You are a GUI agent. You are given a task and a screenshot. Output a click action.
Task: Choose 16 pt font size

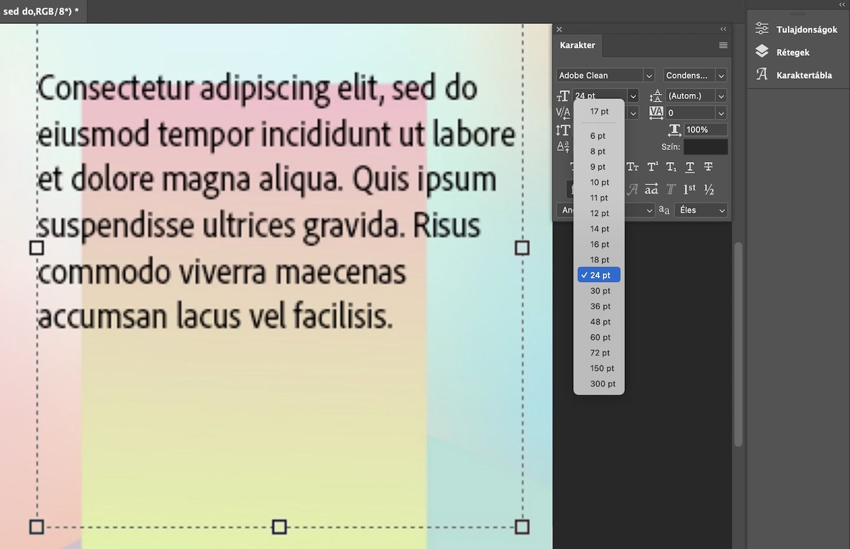[599, 244]
